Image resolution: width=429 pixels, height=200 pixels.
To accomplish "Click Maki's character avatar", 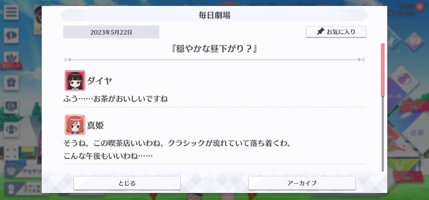I will point(75,125).
